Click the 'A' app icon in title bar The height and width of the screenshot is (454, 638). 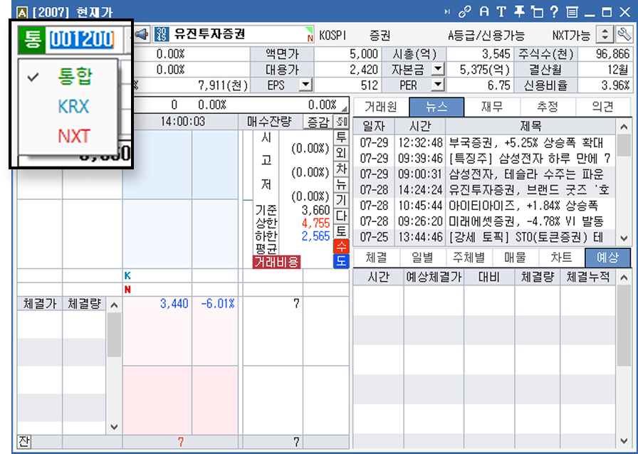22,12
